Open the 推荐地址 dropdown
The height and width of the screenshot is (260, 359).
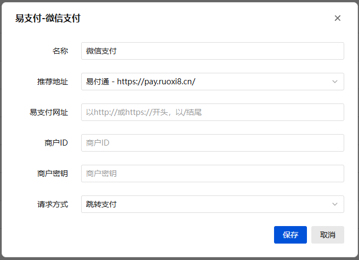[213, 82]
